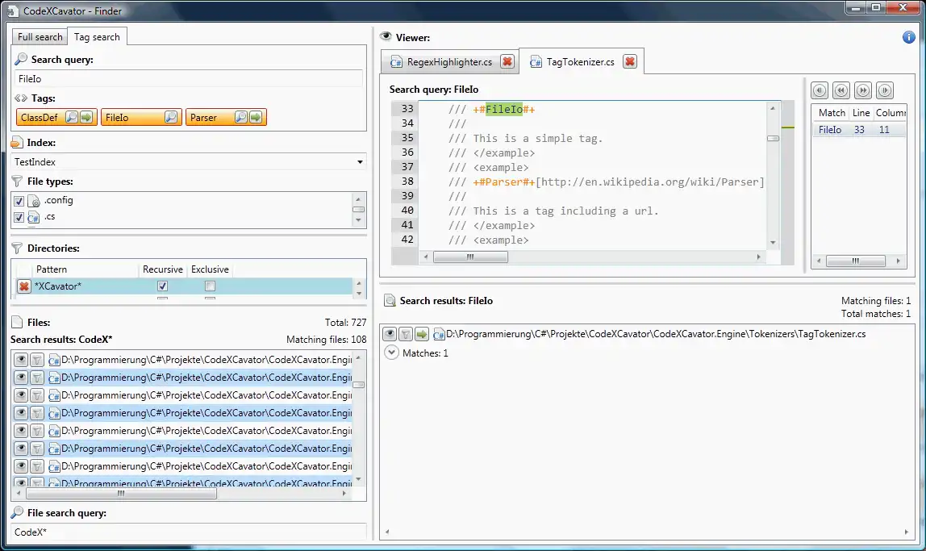This screenshot has width=926, height=551.
Task: Click filter icon of first file in Files list
Action: [x=37, y=360]
